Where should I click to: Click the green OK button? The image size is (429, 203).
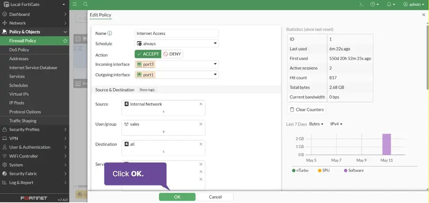[177, 197]
